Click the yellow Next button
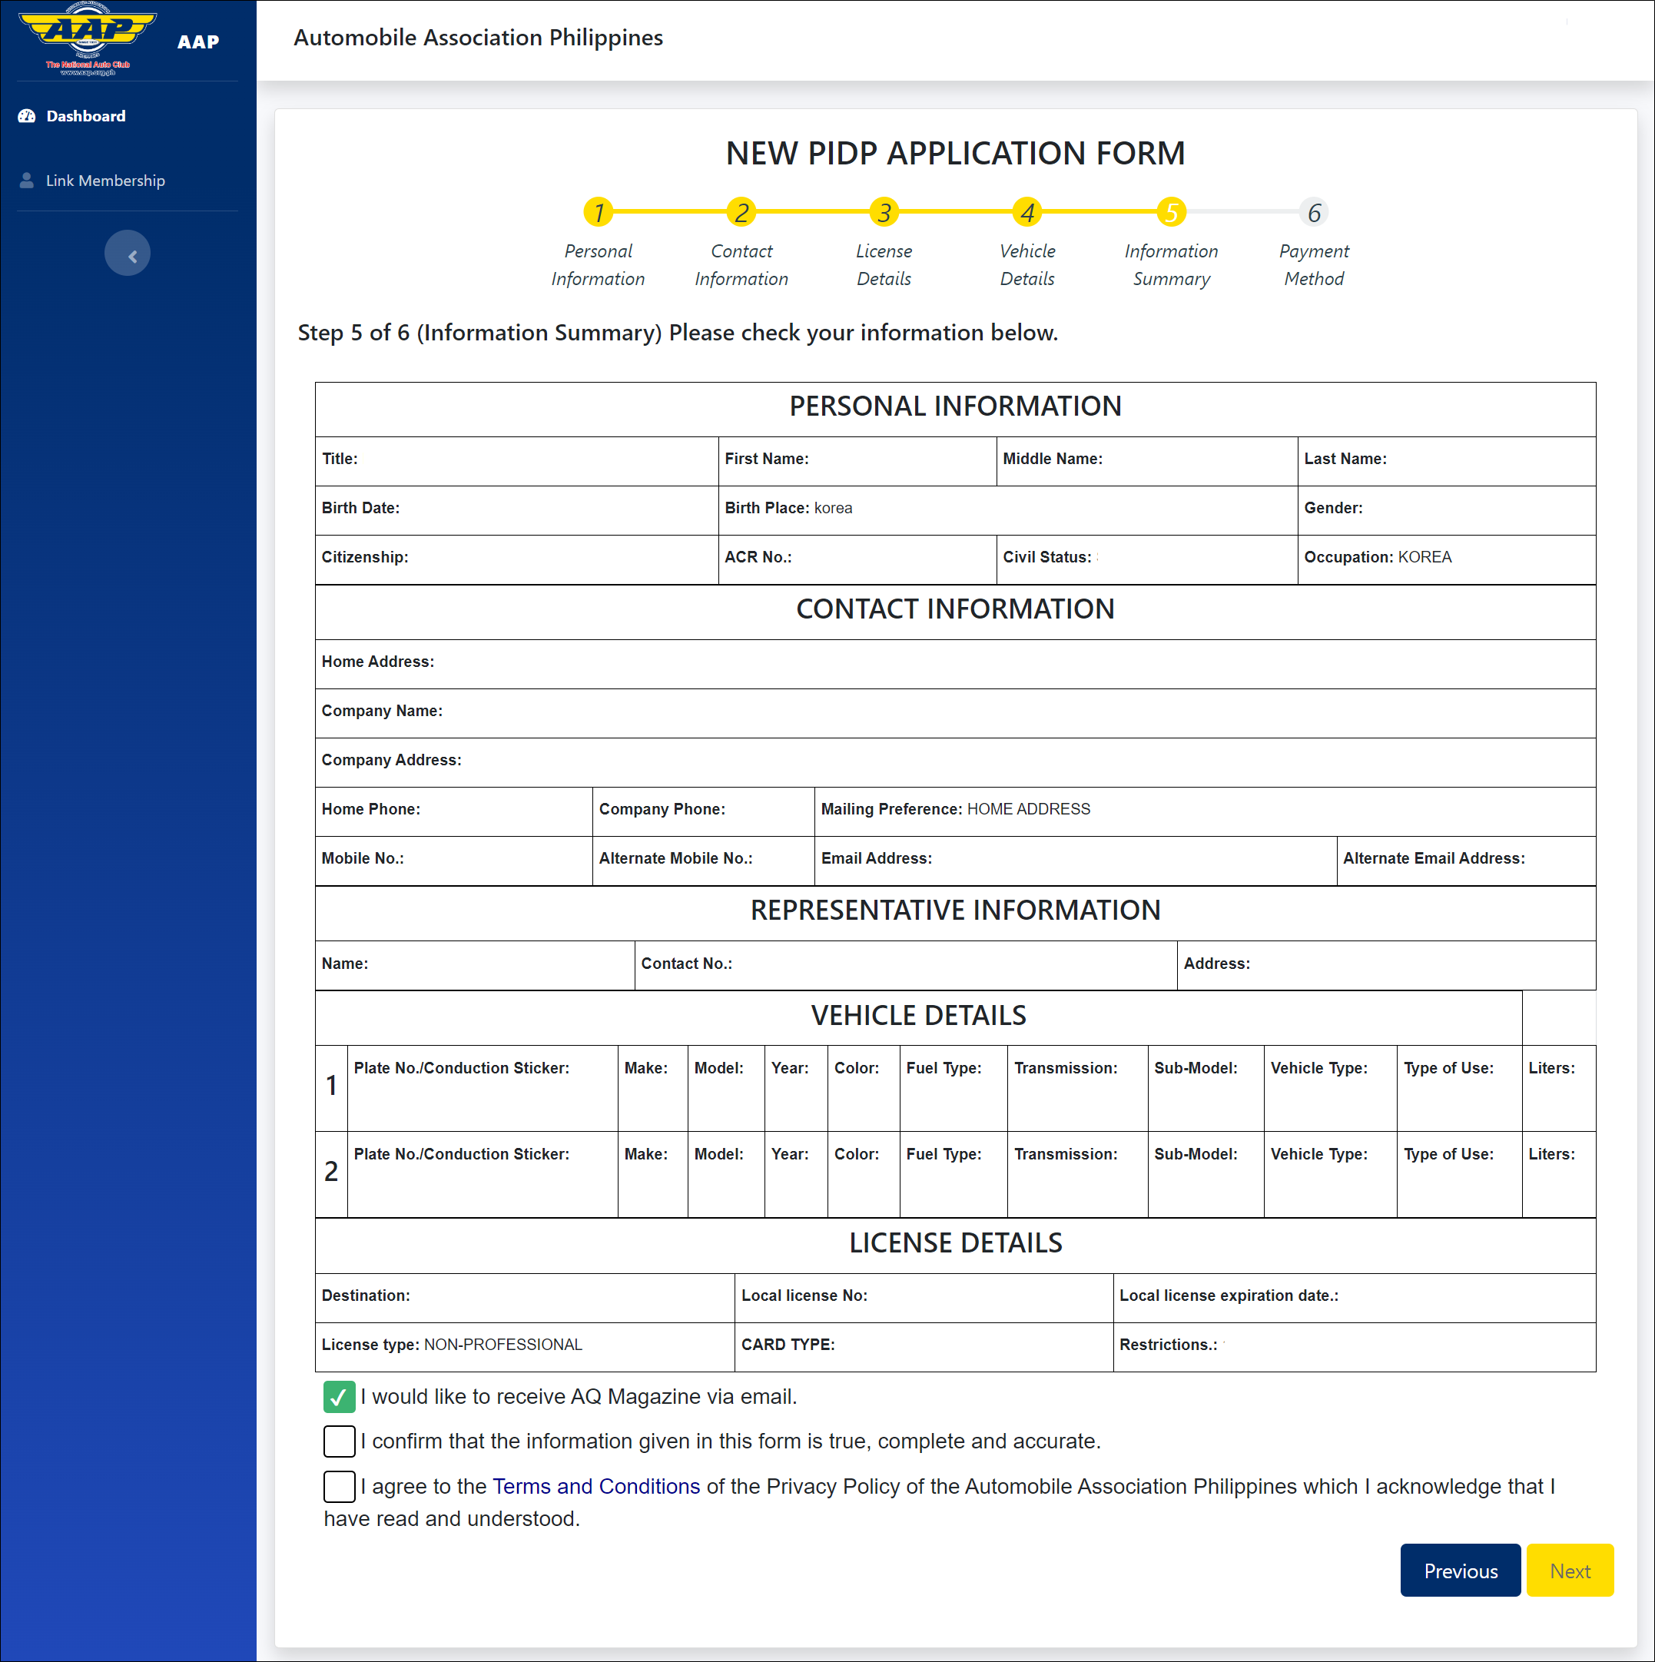The width and height of the screenshot is (1655, 1662). [x=1570, y=1571]
